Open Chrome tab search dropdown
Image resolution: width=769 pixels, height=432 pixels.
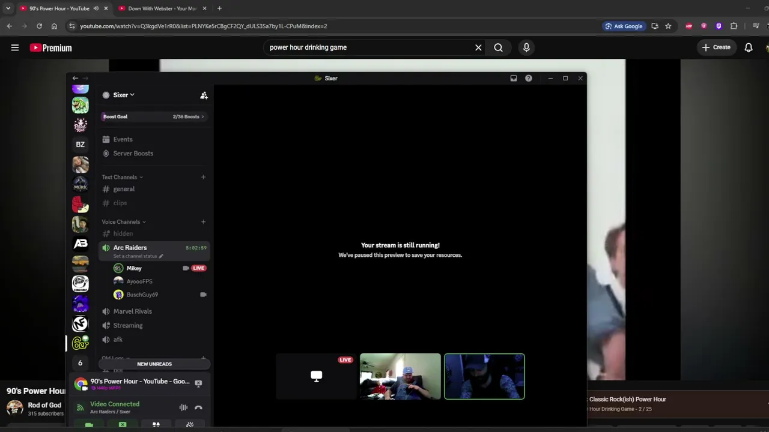pos(8,8)
